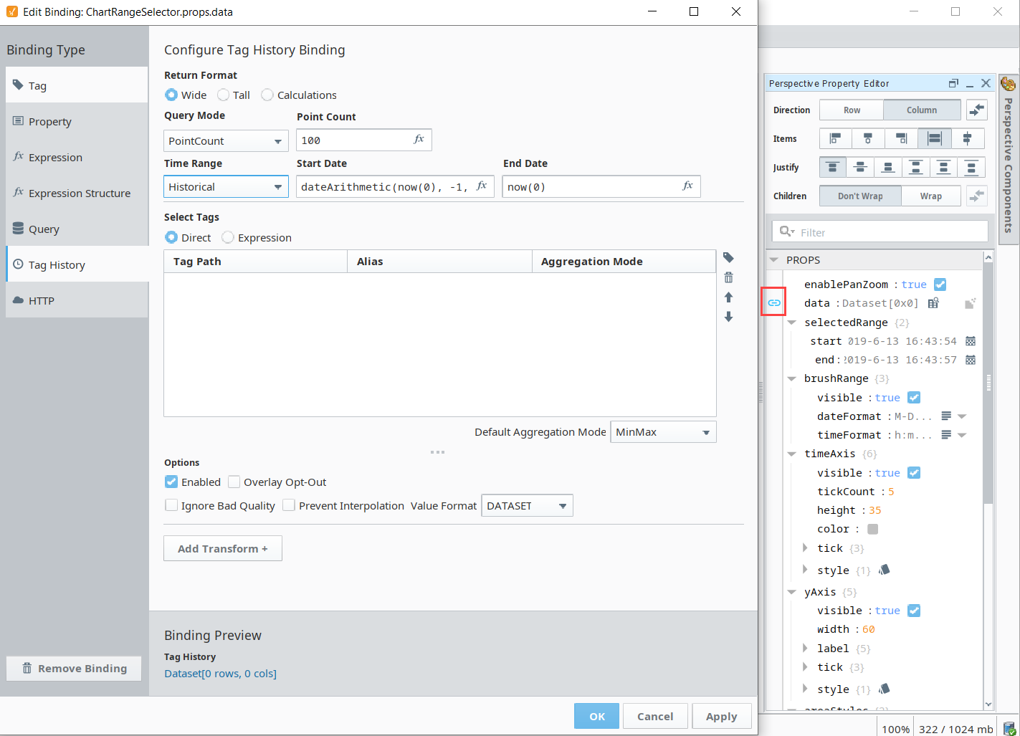Collapse the selectedRange property
1020x736 pixels.
tap(792, 322)
